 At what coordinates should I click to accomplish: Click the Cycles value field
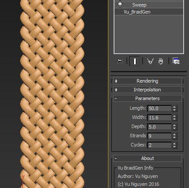(159, 145)
